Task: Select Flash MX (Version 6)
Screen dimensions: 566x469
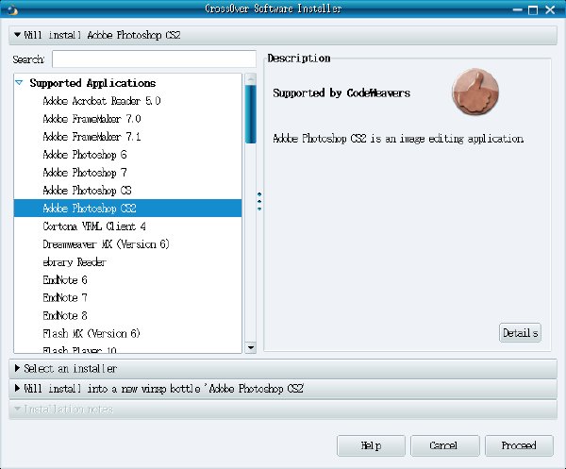Action: [x=127, y=333]
